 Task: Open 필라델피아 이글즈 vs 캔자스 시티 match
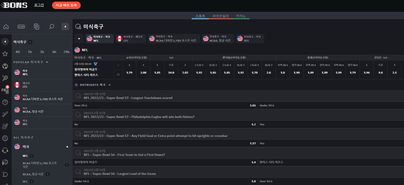click(86, 73)
